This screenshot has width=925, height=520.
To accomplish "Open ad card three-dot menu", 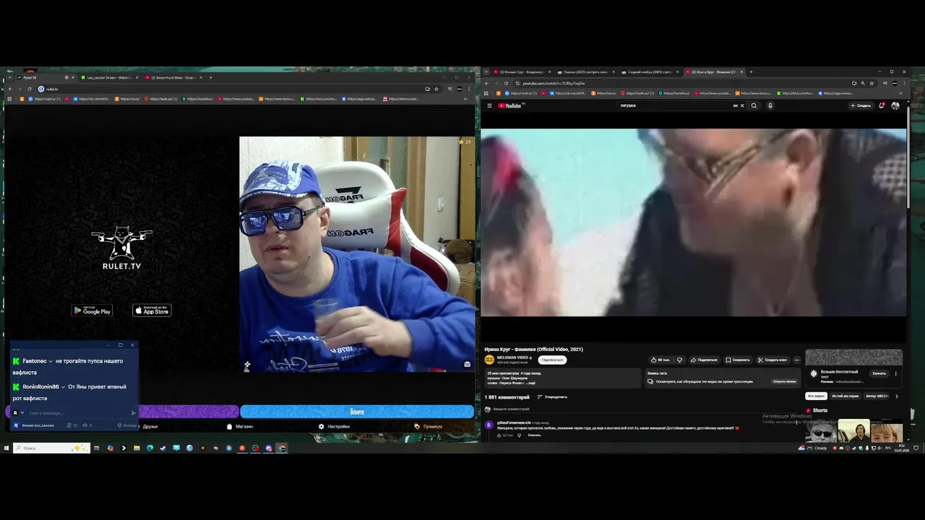I will click(895, 373).
